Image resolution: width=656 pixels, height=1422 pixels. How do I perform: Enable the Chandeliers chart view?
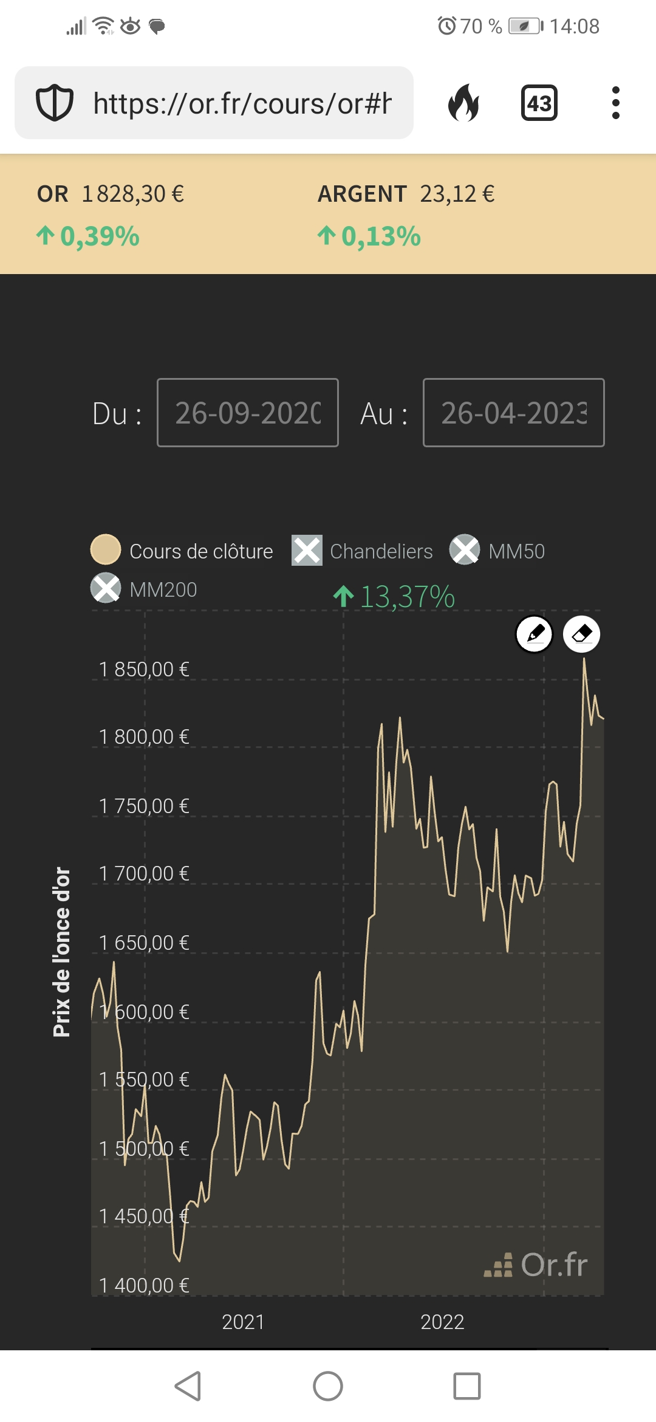coord(362,551)
